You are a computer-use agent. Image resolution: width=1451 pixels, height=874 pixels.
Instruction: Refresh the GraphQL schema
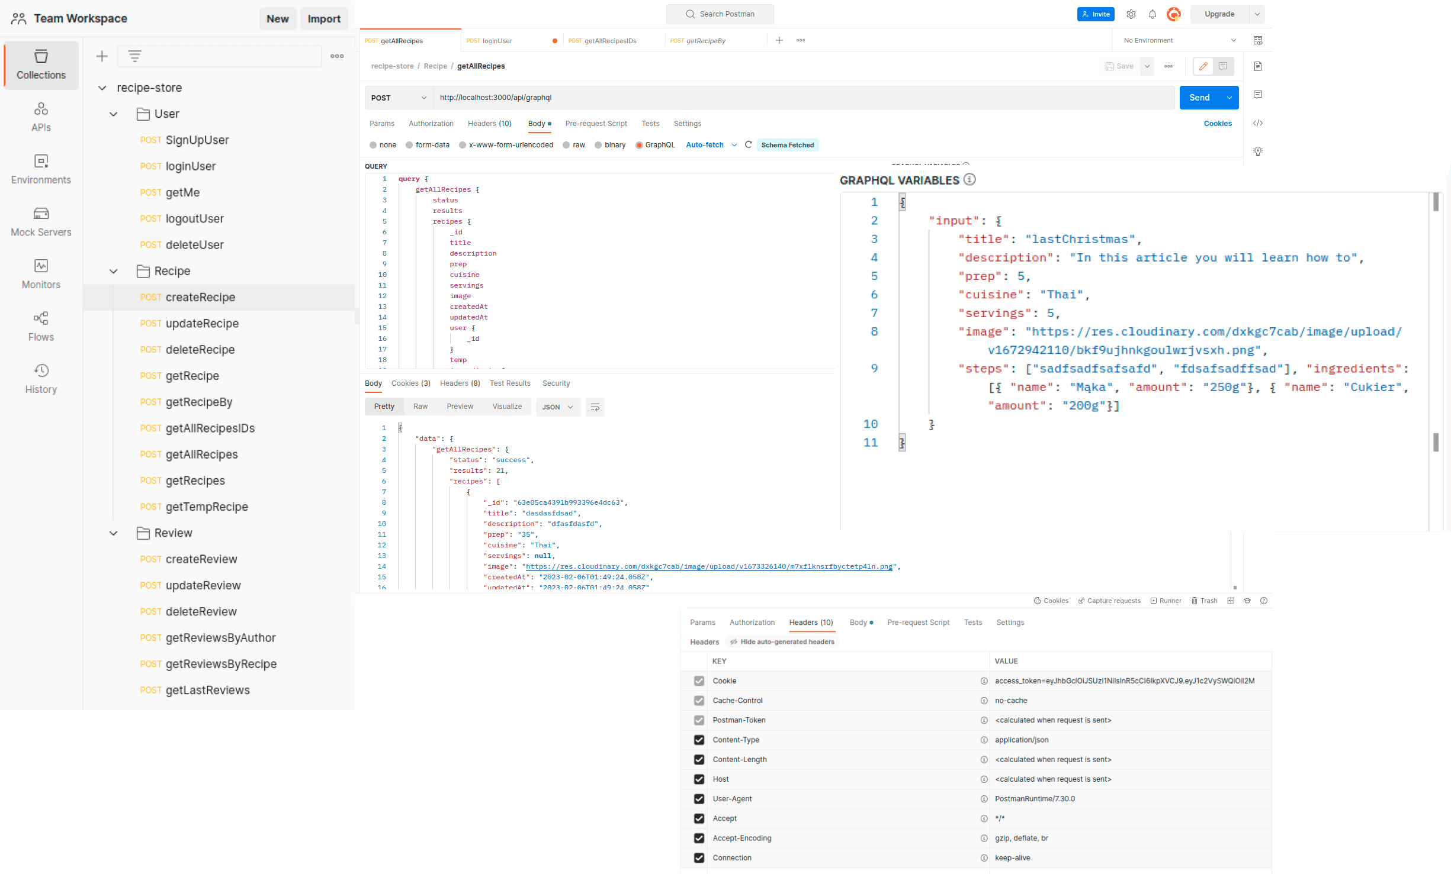(749, 145)
